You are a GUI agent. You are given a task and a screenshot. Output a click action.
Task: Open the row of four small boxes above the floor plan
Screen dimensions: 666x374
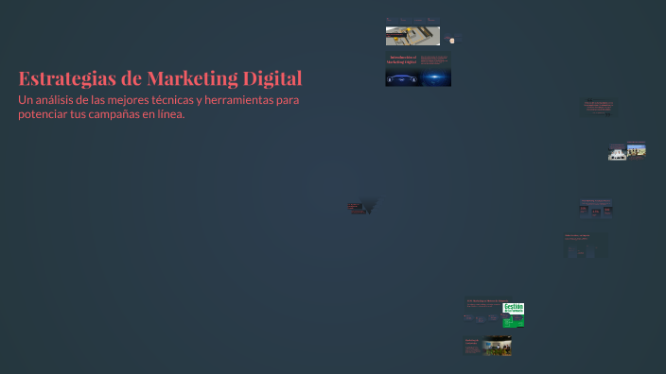[x=412, y=20]
